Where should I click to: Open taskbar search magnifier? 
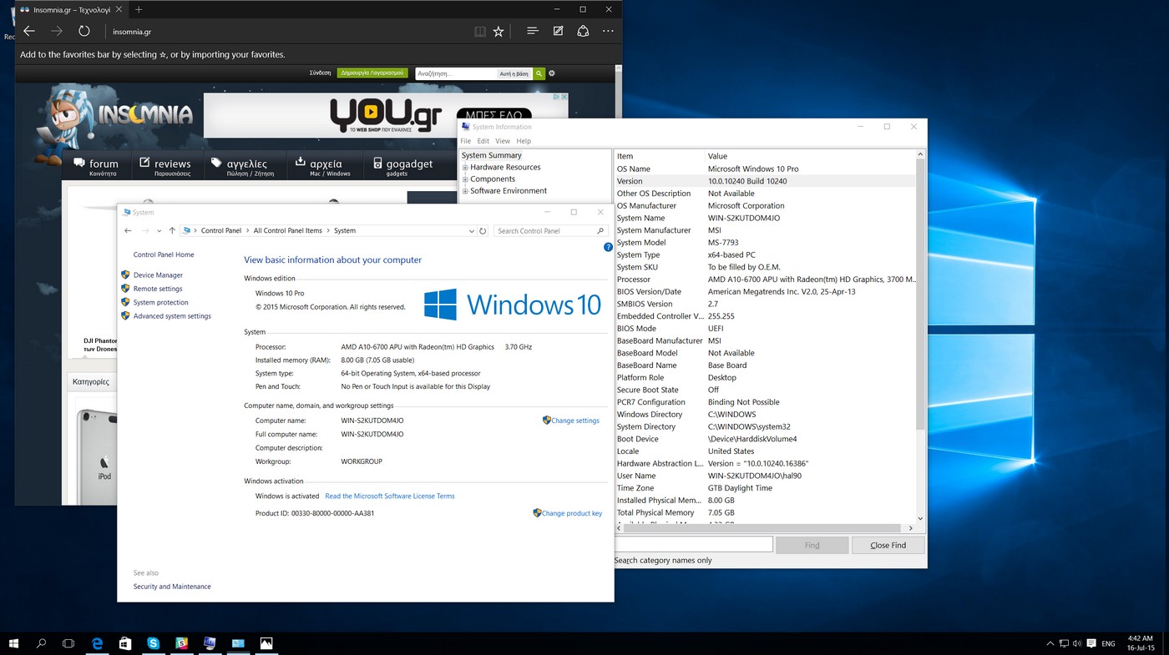click(41, 643)
